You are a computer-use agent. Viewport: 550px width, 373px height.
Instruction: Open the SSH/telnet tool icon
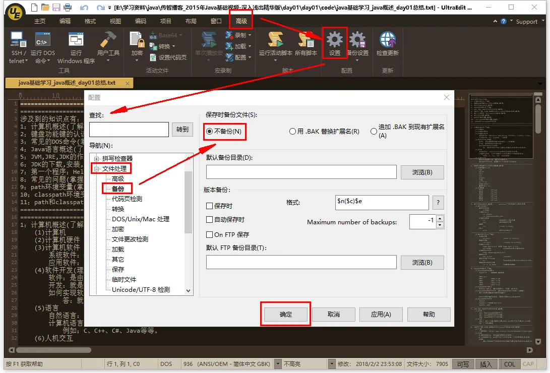point(18,40)
